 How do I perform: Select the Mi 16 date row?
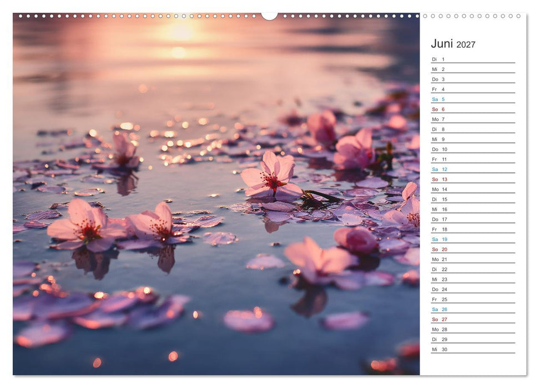(473, 209)
